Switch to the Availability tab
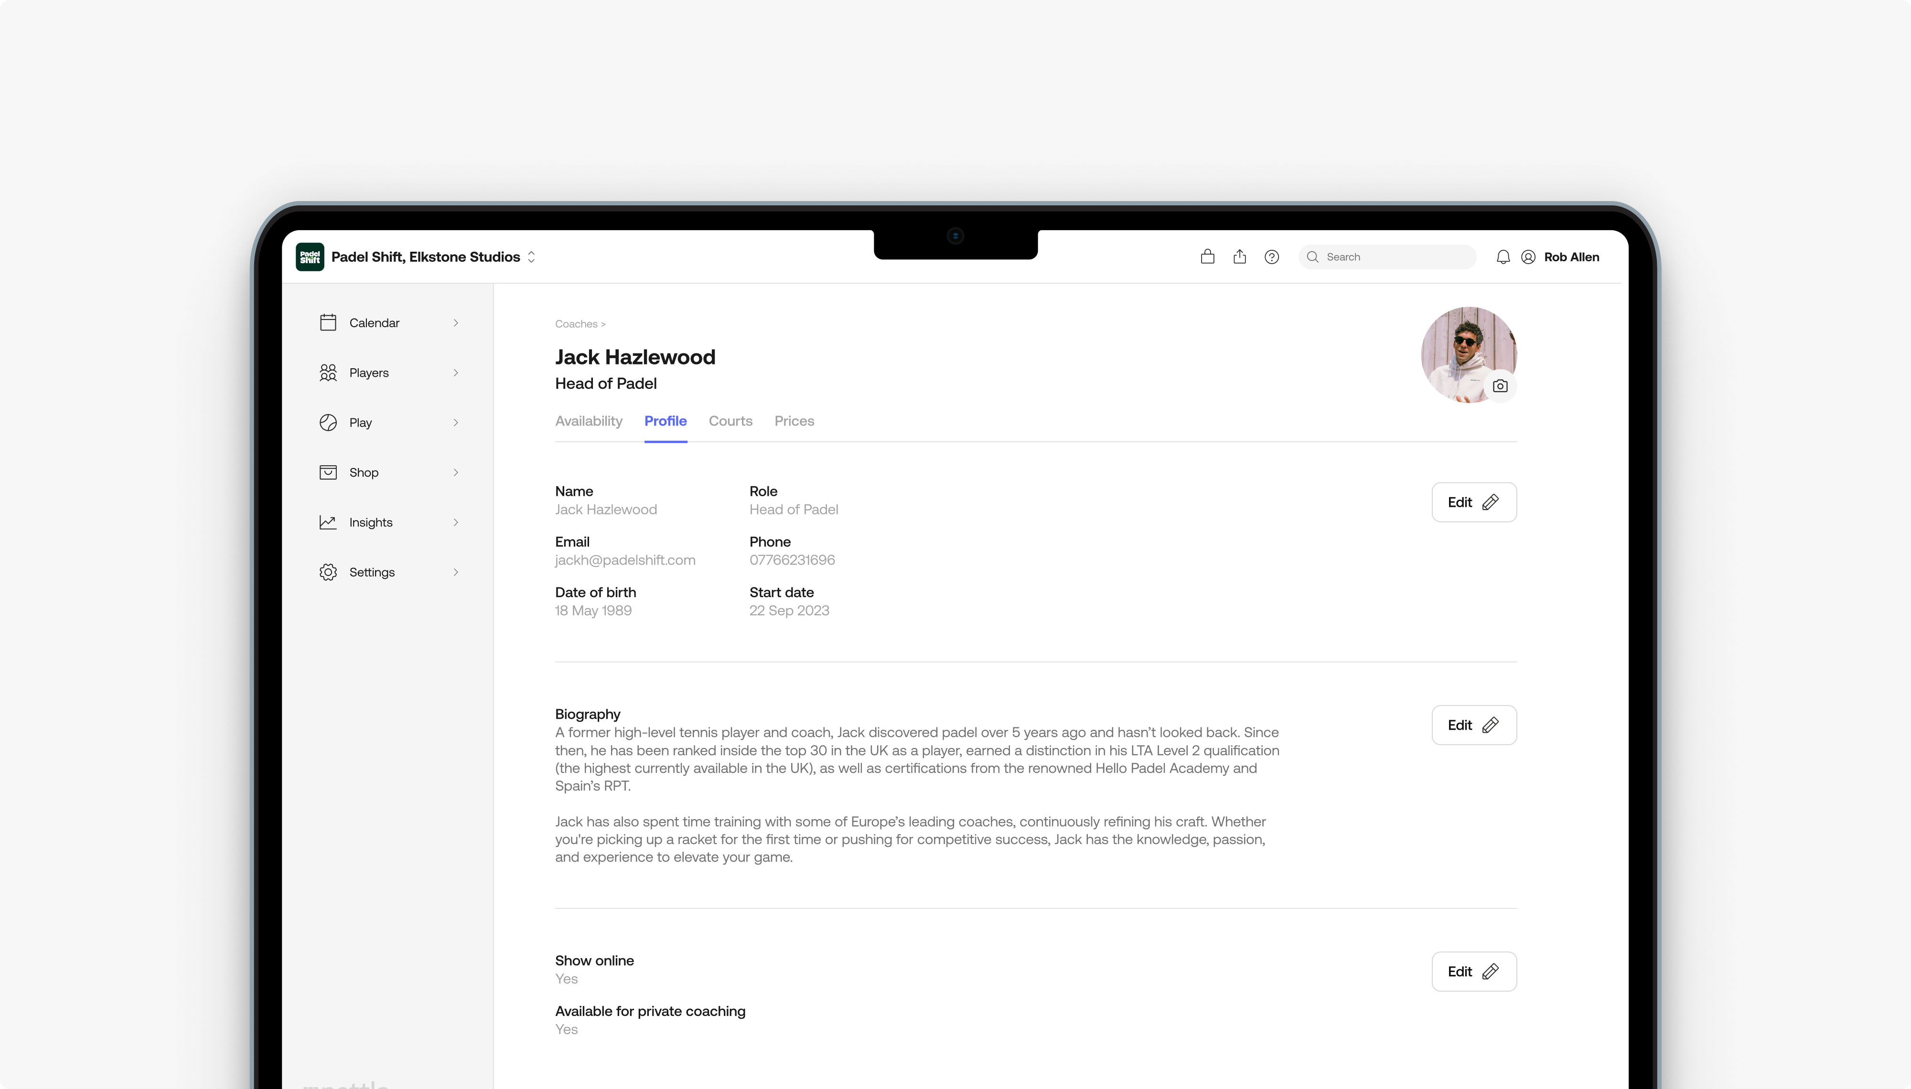 pyautogui.click(x=589, y=421)
